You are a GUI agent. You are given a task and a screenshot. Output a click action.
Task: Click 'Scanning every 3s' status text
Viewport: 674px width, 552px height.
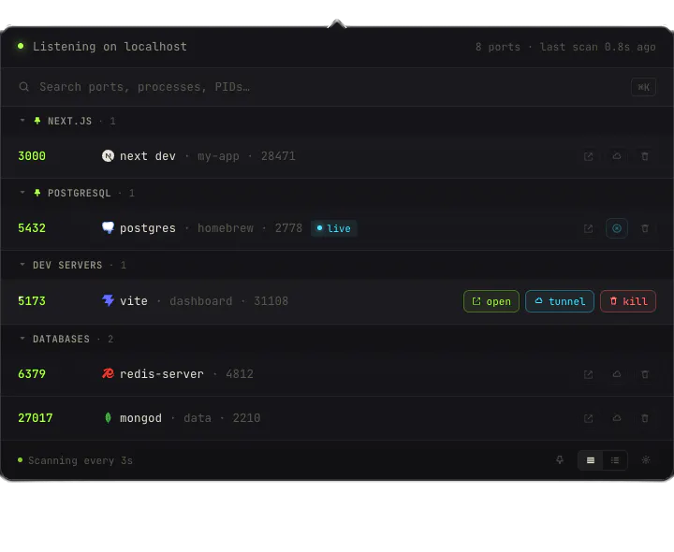tap(81, 460)
